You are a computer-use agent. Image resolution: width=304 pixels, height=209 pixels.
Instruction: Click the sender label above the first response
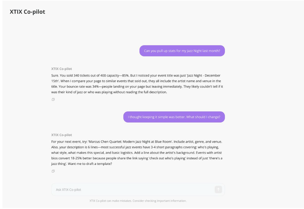tap(62, 69)
